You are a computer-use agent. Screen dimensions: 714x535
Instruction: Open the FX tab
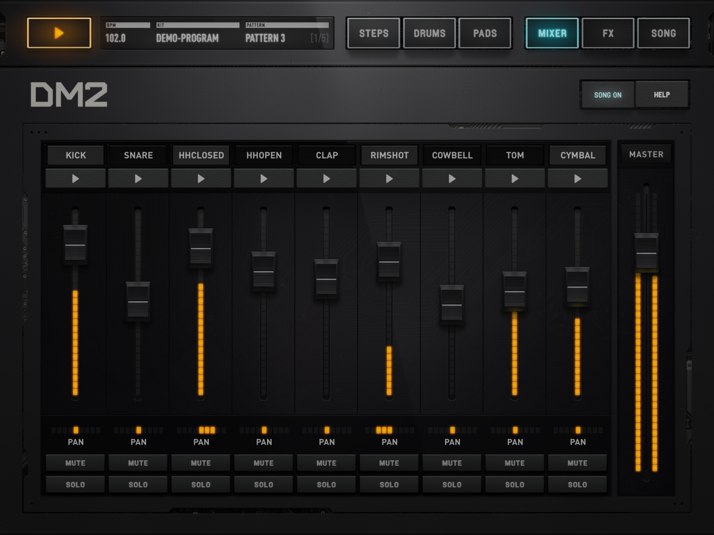click(x=608, y=33)
